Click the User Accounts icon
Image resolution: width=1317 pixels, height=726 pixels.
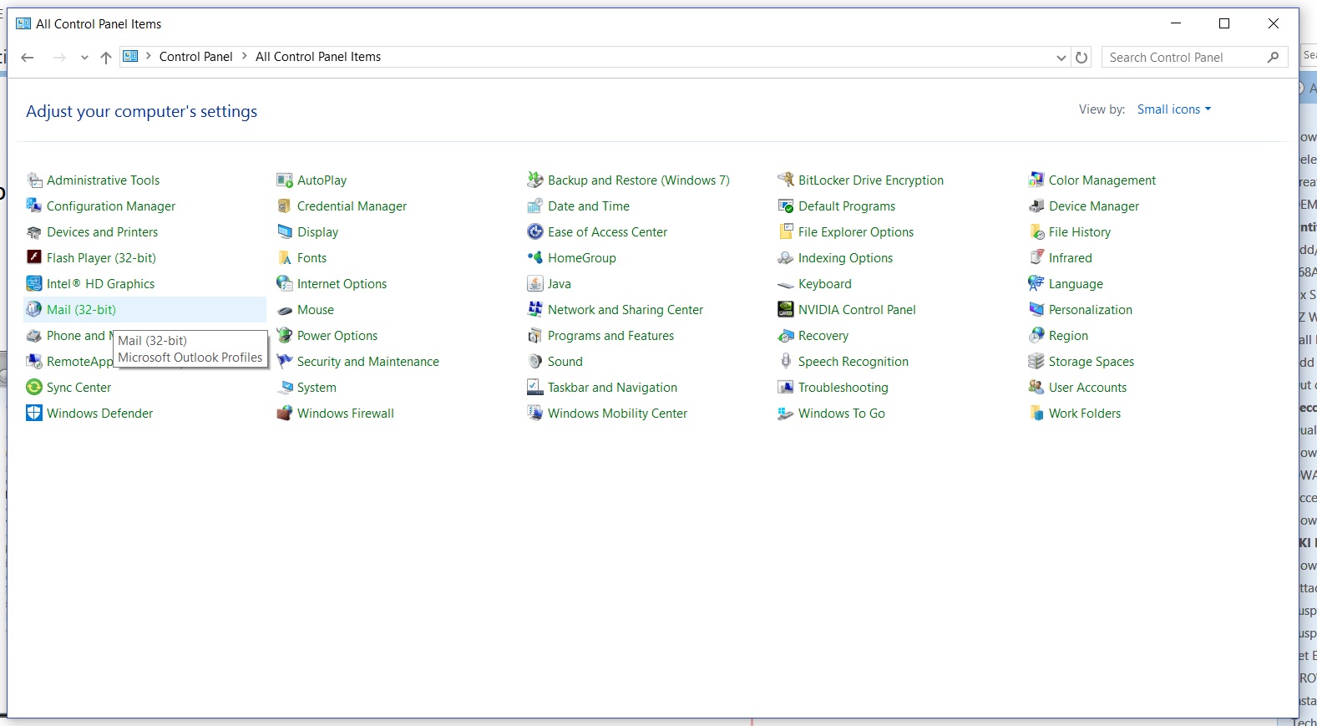click(x=1036, y=388)
